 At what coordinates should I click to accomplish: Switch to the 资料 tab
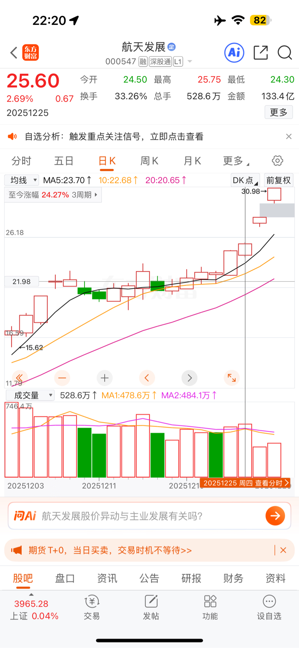275,578
